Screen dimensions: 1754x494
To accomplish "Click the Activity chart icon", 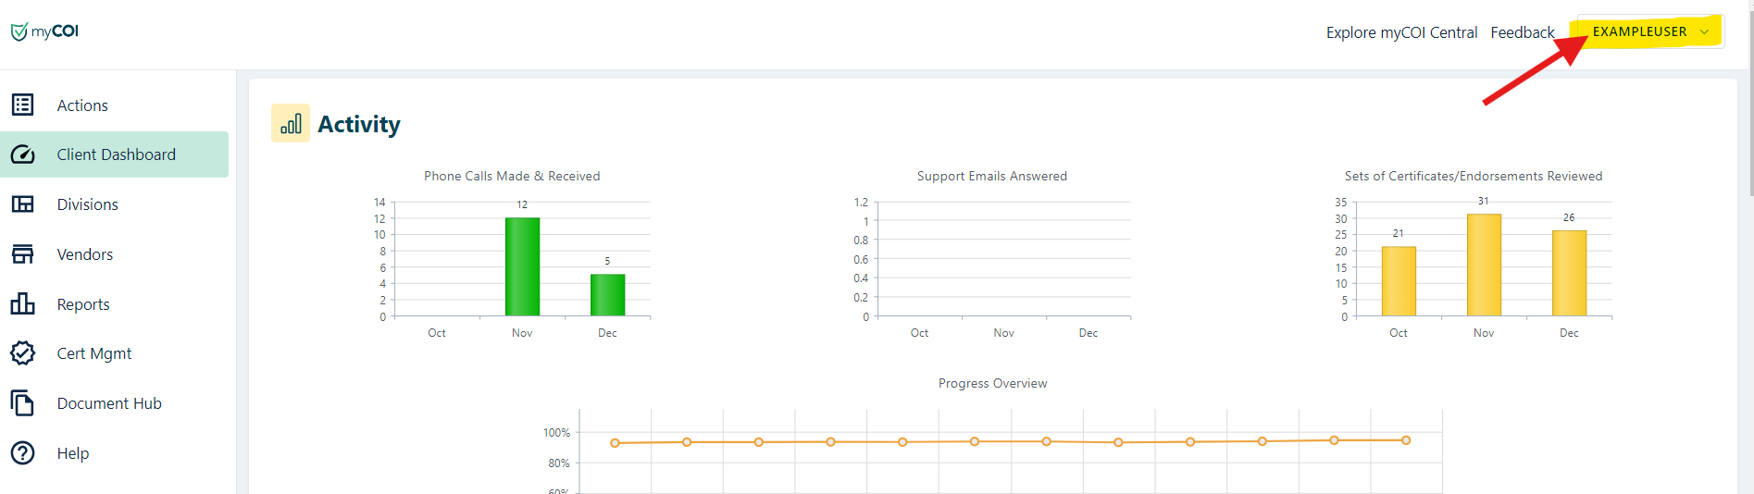I will [291, 124].
